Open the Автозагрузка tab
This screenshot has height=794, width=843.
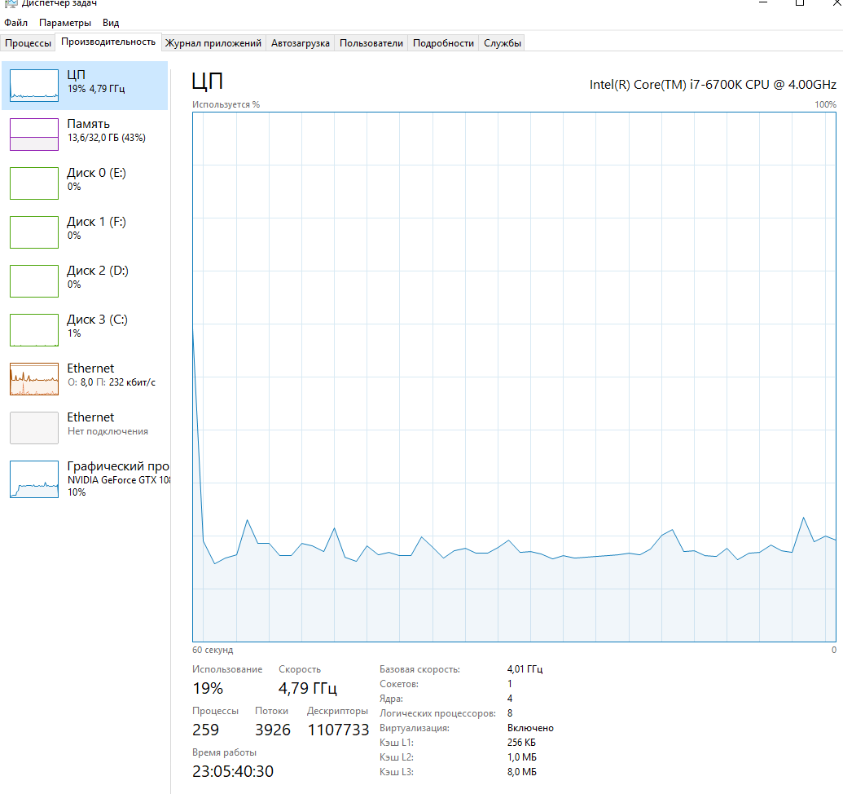coord(300,43)
